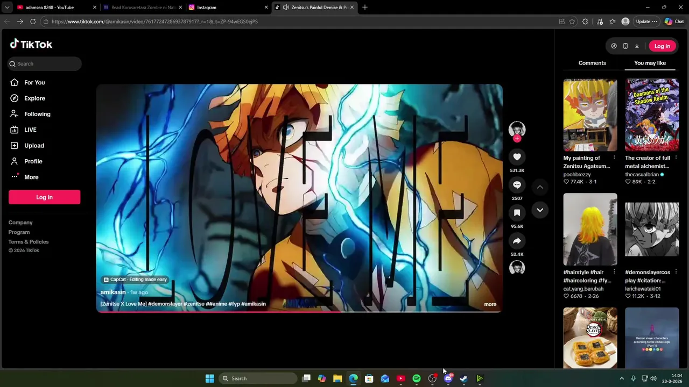Click the TikTok logo
This screenshot has height=387, width=689.
tap(31, 44)
